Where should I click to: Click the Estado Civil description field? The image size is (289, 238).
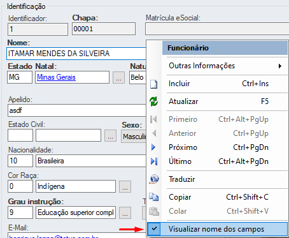tap(68, 135)
